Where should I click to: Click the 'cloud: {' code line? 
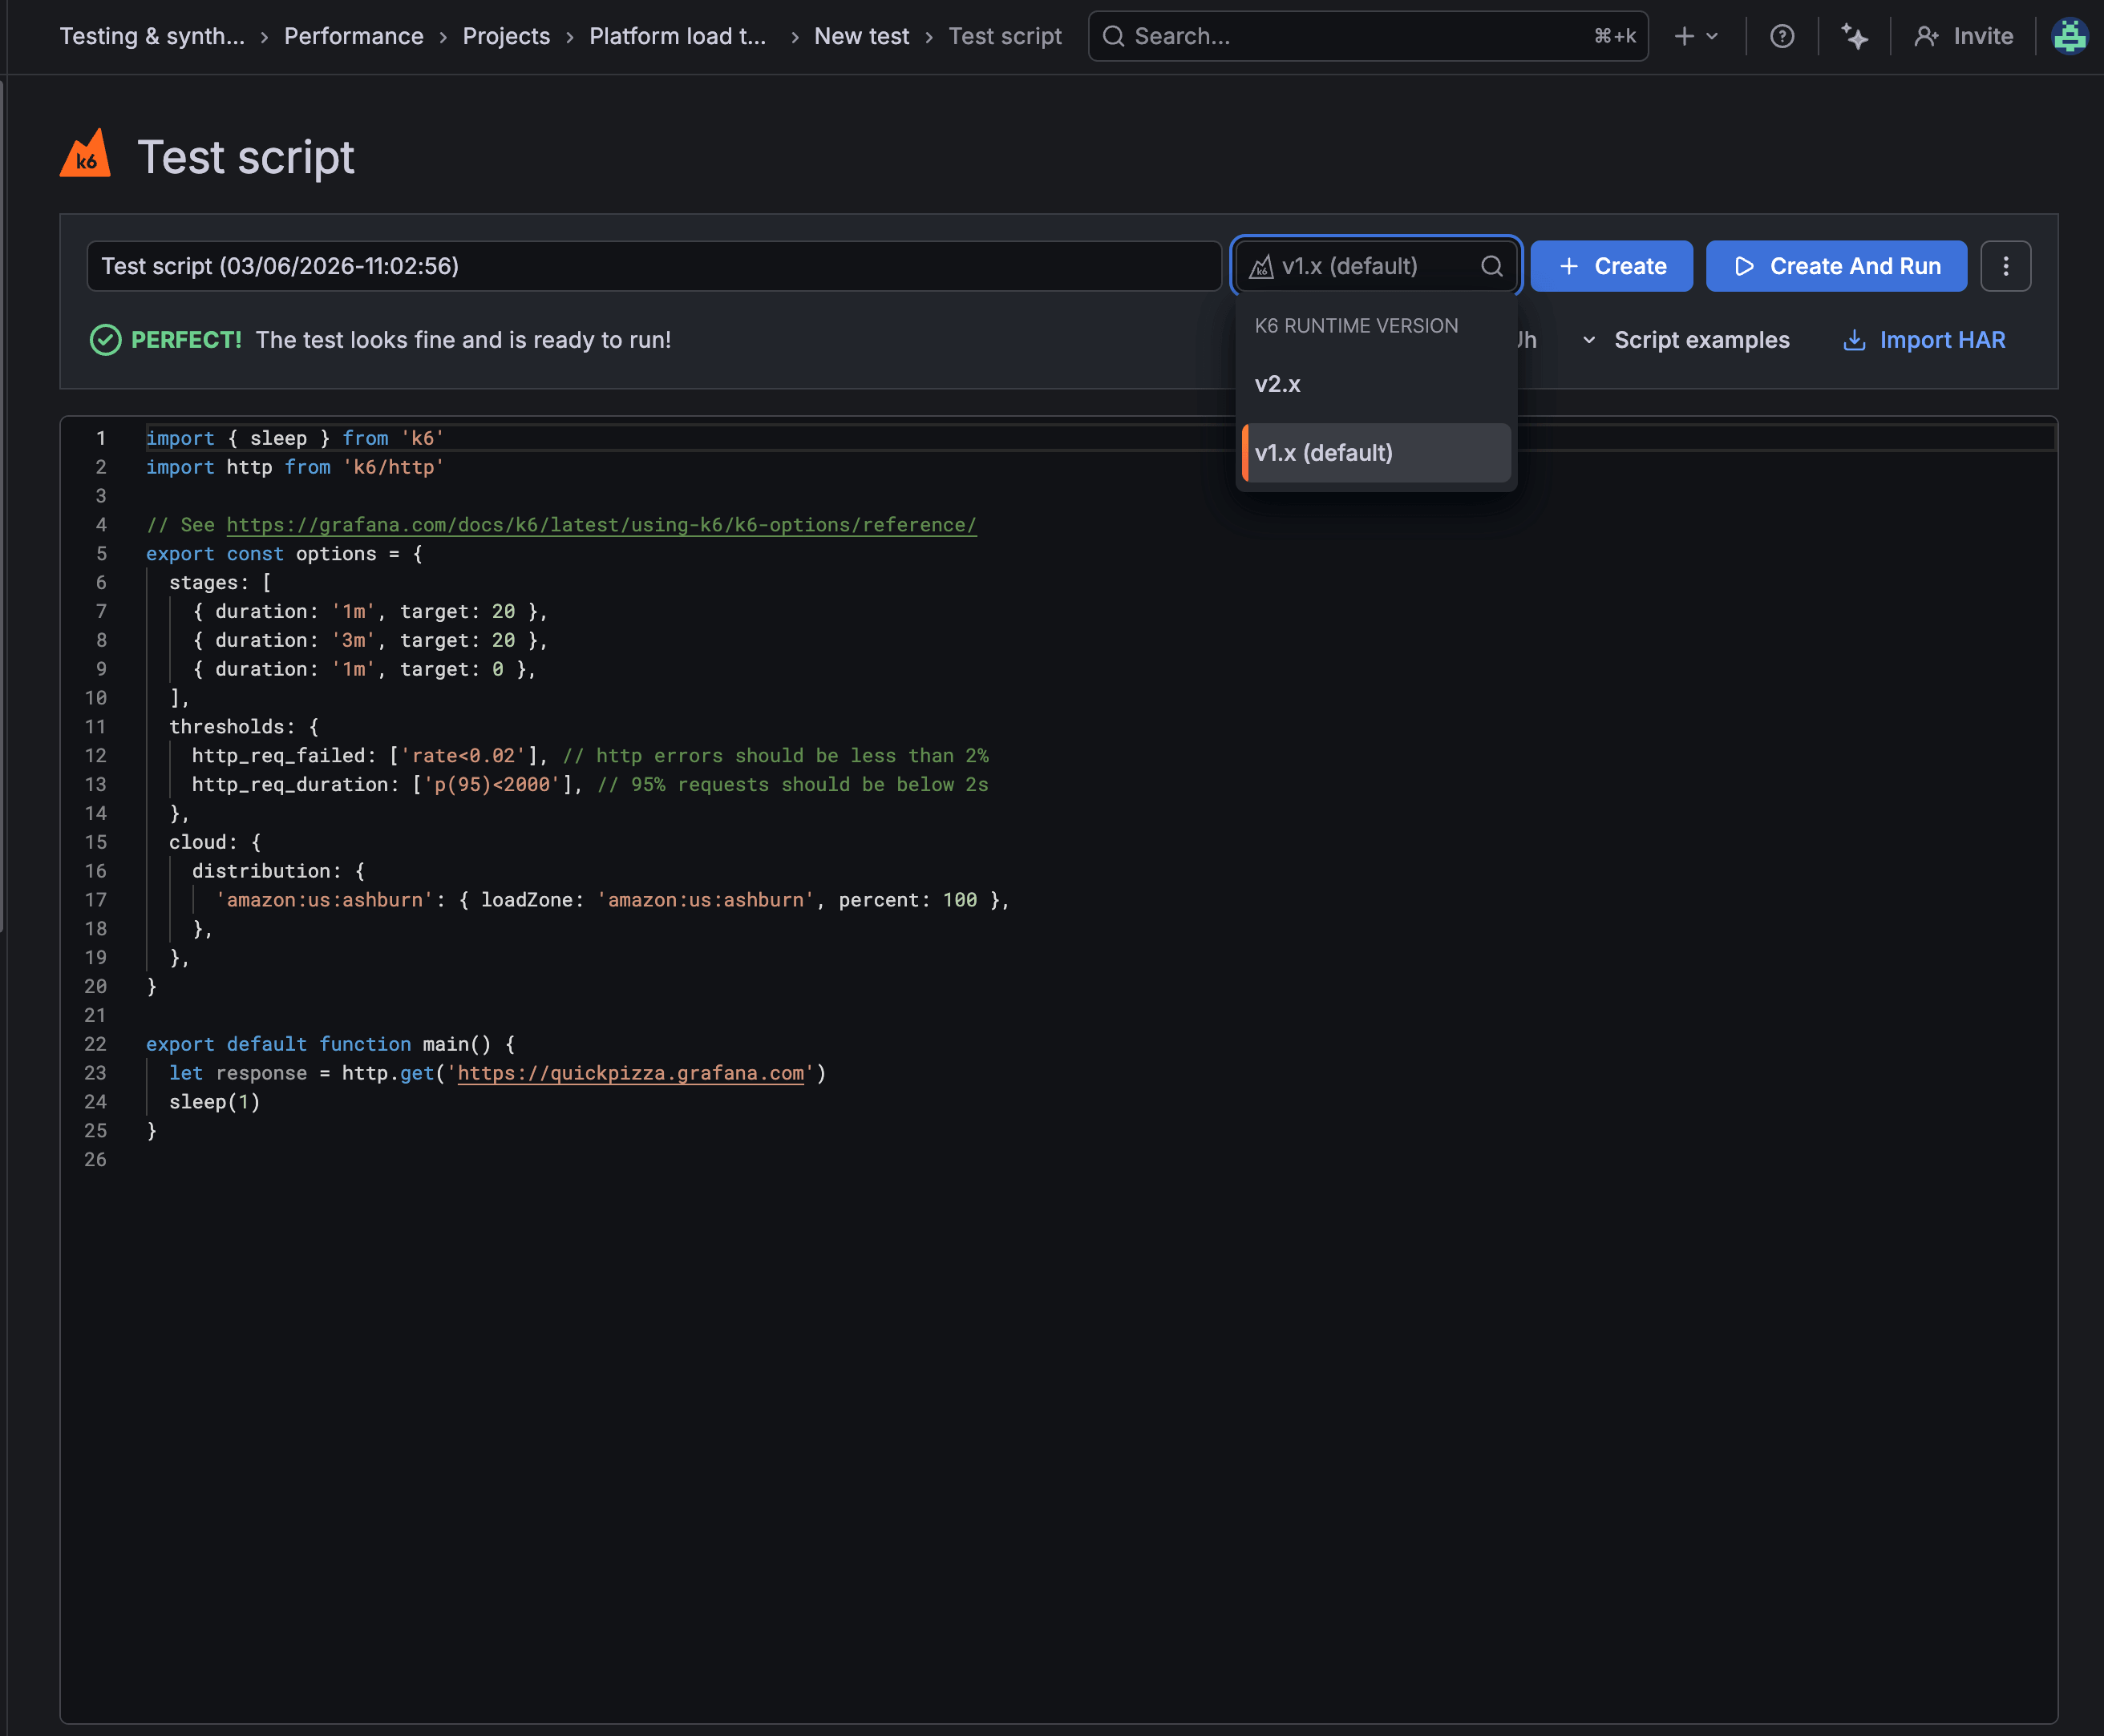[x=214, y=842]
